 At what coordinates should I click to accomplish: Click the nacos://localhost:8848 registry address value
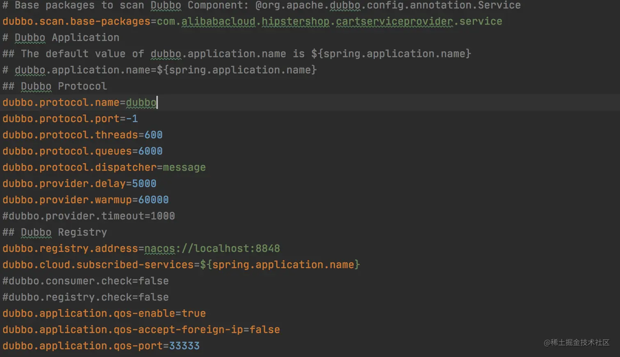(x=212, y=249)
